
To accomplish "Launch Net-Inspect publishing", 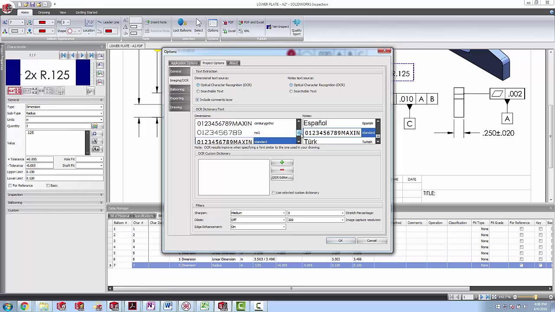I will [278, 26].
